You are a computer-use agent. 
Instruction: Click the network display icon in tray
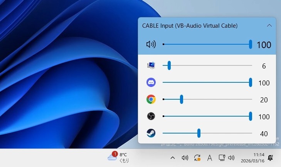222,158
